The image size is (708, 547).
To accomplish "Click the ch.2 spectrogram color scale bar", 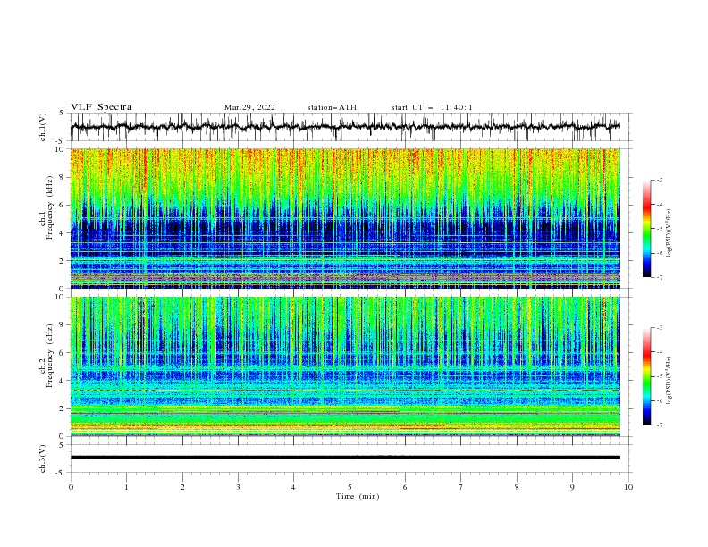I will pos(647,376).
